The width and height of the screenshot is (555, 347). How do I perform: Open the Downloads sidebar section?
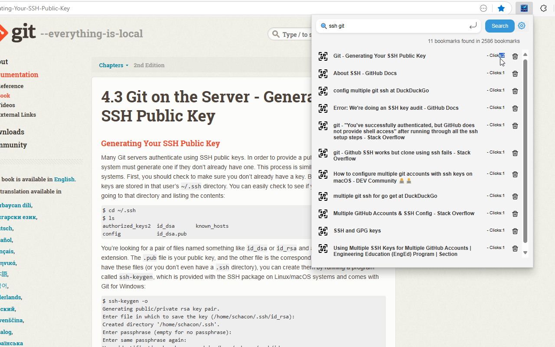pos(12,132)
